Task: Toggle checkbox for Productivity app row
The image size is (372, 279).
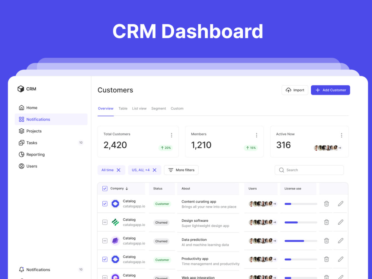Action: click(x=105, y=259)
